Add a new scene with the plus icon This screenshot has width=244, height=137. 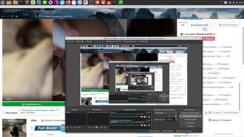click(67, 127)
